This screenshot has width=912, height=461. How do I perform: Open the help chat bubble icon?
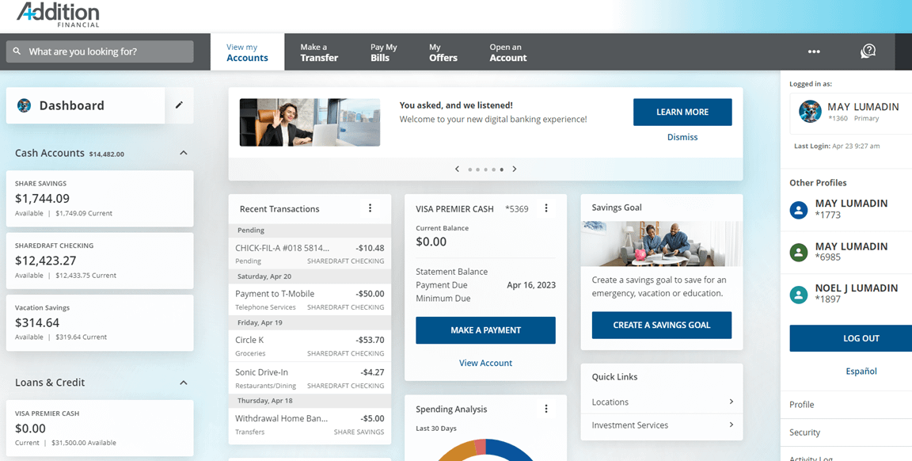[x=868, y=51]
